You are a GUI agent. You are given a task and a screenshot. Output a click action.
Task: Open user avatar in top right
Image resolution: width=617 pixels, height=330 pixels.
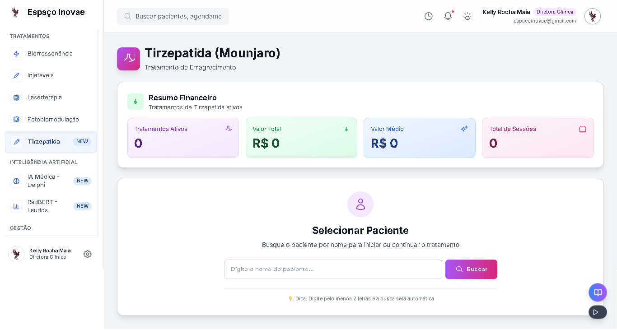pyautogui.click(x=592, y=16)
